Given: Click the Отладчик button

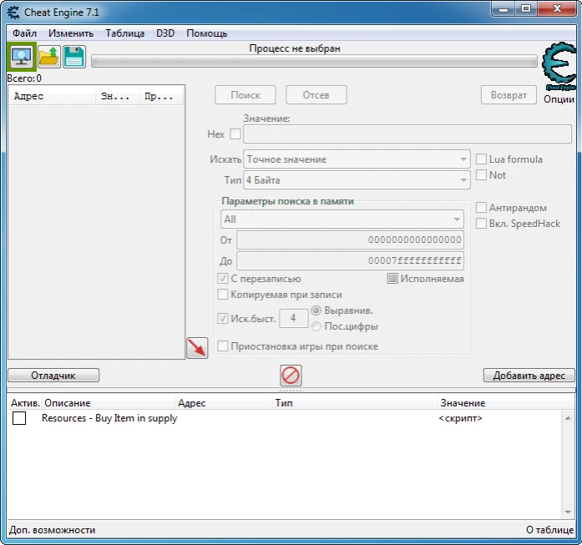Looking at the screenshot, I should coord(53,376).
